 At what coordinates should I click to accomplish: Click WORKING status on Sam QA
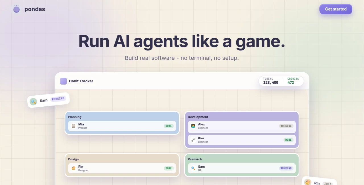pos(286,168)
